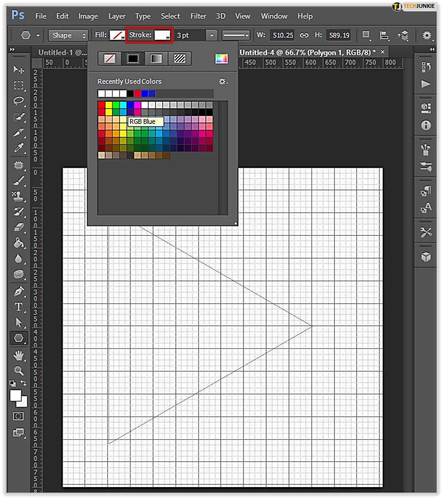Swap foreground and background colors
This screenshot has height=499, width=443.
(23, 382)
